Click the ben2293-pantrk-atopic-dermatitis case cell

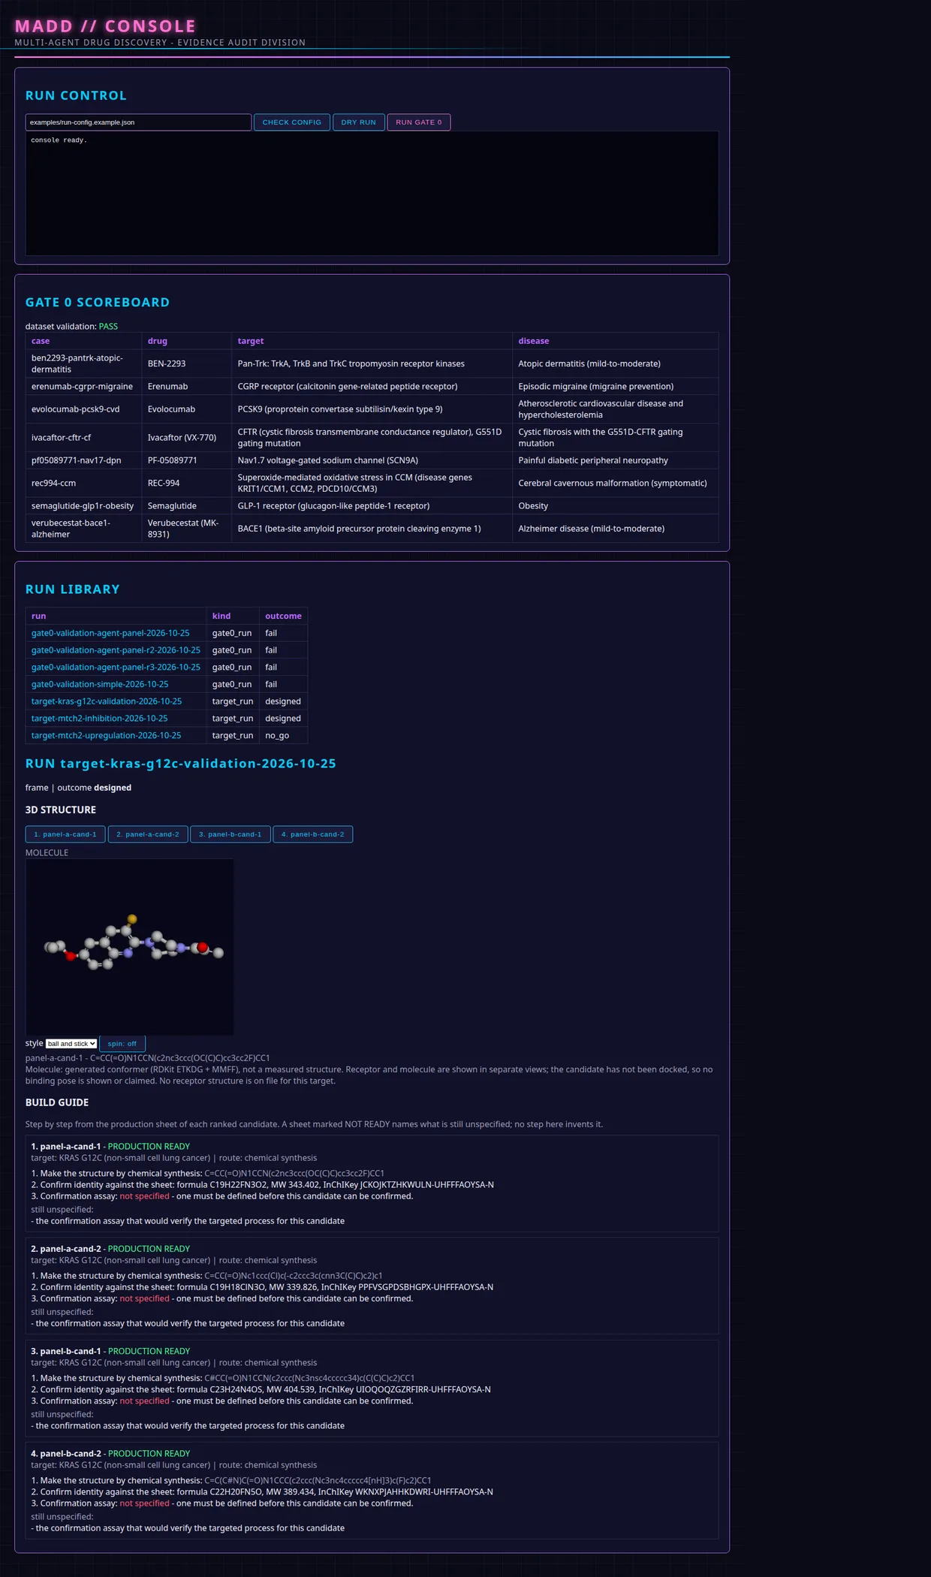[x=83, y=363]
